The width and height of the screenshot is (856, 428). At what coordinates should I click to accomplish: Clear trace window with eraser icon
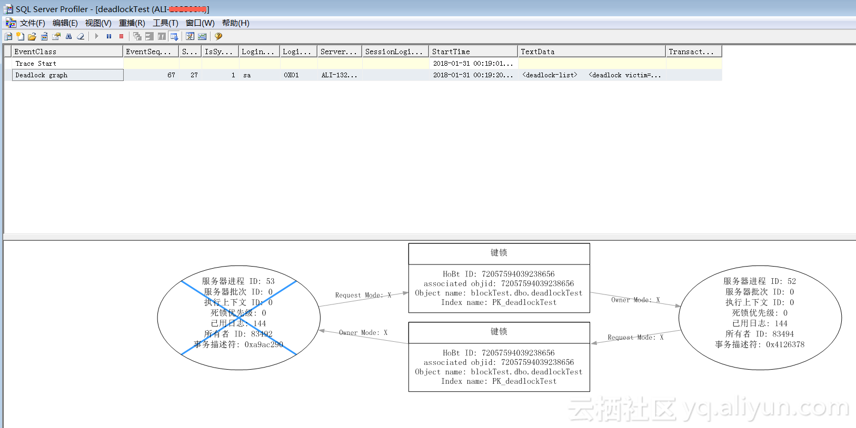click(81, 36)
